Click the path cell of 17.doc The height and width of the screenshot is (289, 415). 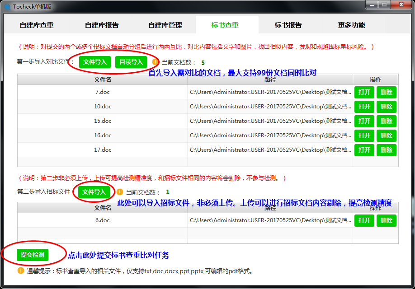(270, 149)
